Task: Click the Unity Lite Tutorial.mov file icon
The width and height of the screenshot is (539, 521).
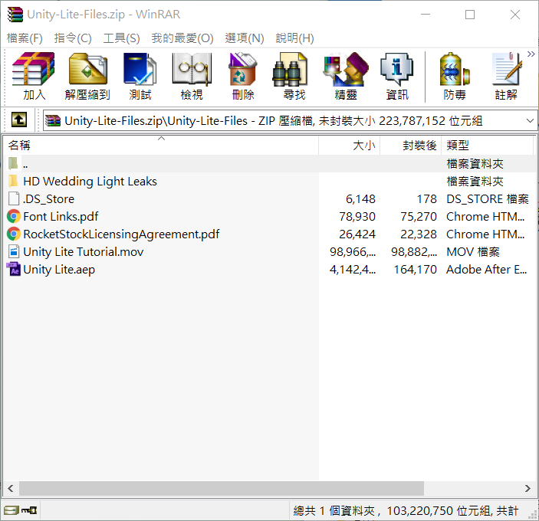Action: (14, 252)
